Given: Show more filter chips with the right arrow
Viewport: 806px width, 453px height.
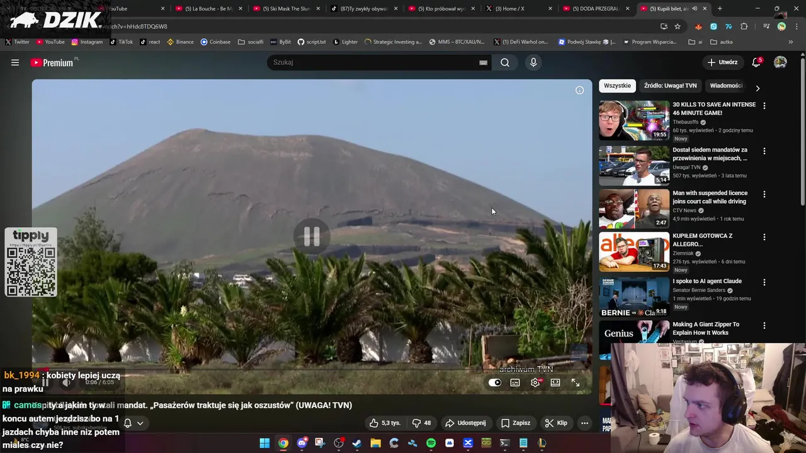Looking at the screenshot, I should pyautogui.click(x=758, y=88).
